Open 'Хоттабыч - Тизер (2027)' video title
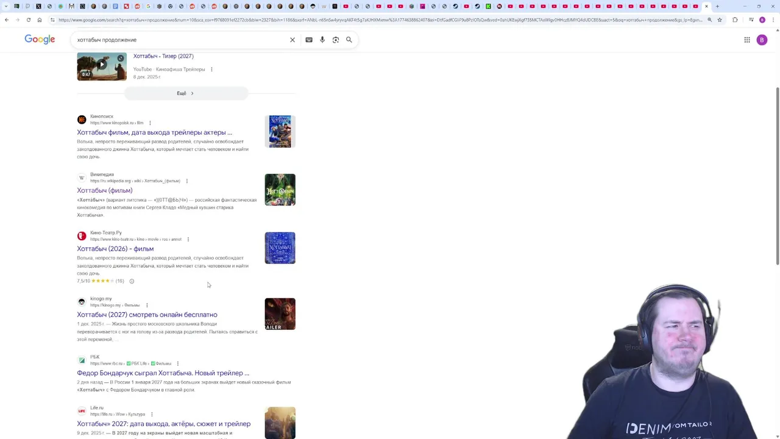The height and width of the screenshot is (439, 780). click(163, 56)
